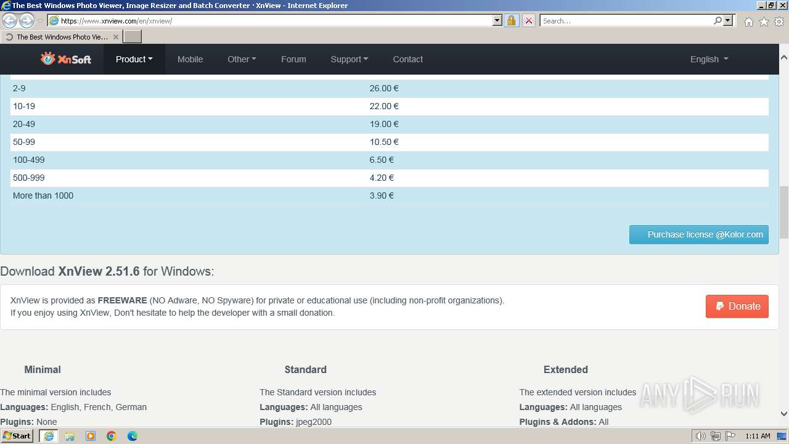Open Action Center flag icon
This screenshot has width=789, height=444.
pyautogui.click(x=730, y=436)
